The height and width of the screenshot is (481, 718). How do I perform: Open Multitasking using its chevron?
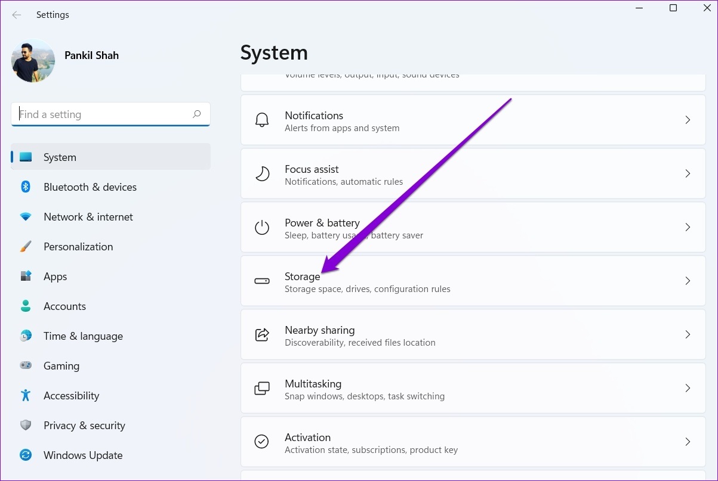(688, 388)
